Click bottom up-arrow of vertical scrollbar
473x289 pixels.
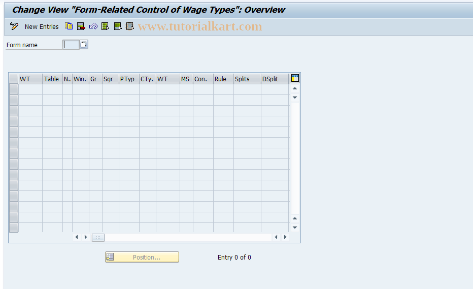tap(295, 218)
